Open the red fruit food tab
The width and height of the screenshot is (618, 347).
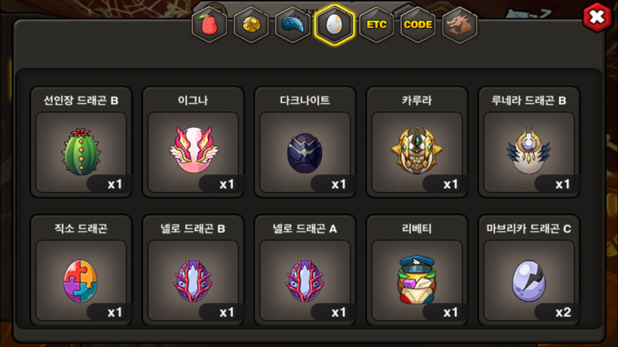point(210,25)
